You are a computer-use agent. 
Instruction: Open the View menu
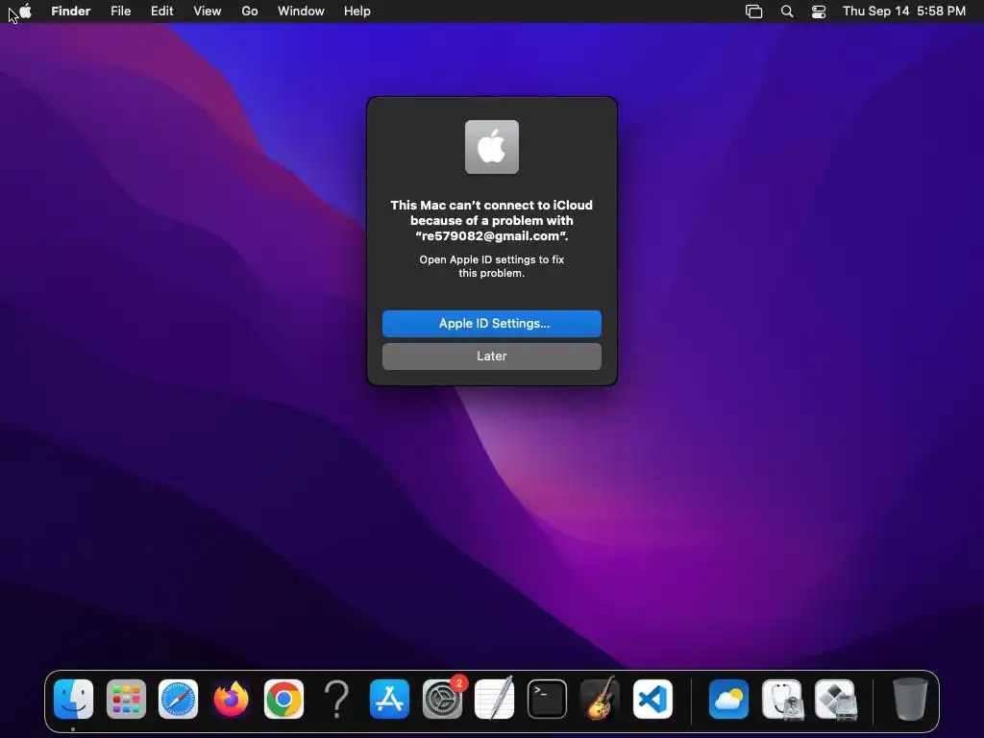coord(208,12)
